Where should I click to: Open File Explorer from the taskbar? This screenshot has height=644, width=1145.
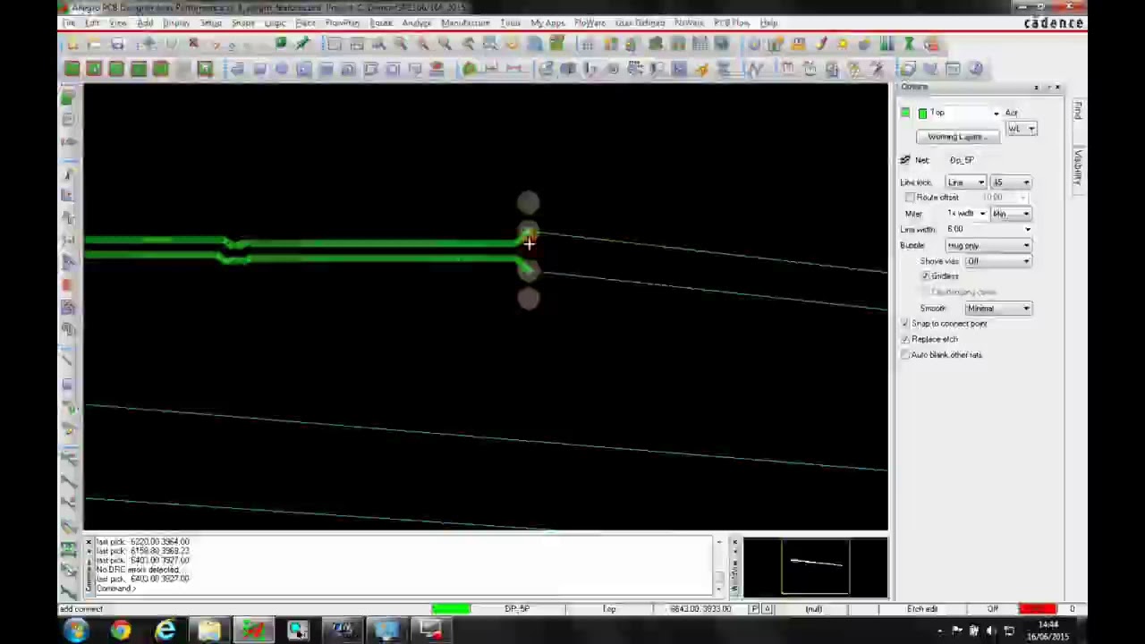[x=209, y=631]
